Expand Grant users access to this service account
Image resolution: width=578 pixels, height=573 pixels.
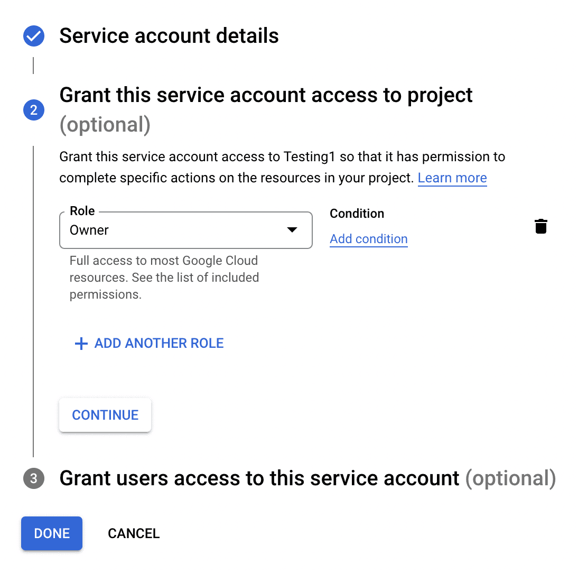(307, 478)
